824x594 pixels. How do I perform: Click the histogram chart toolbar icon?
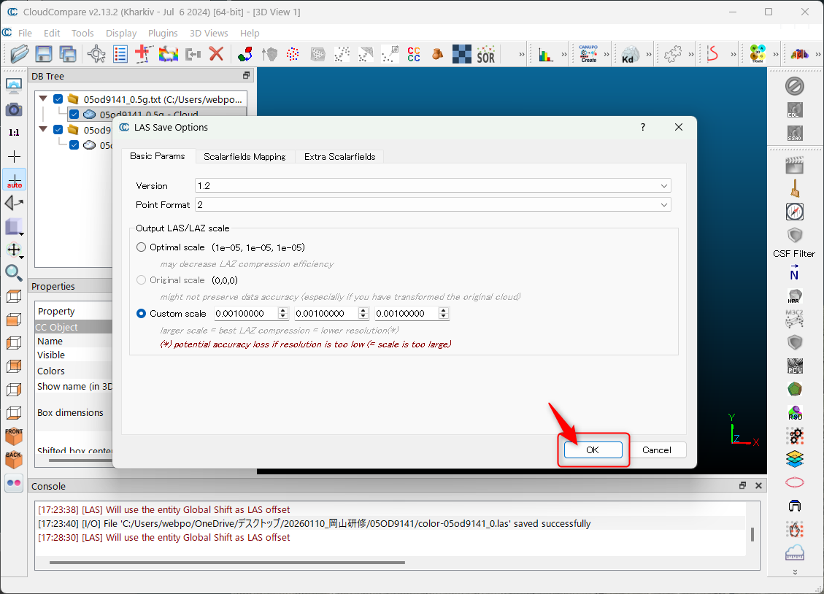[545, 54]
